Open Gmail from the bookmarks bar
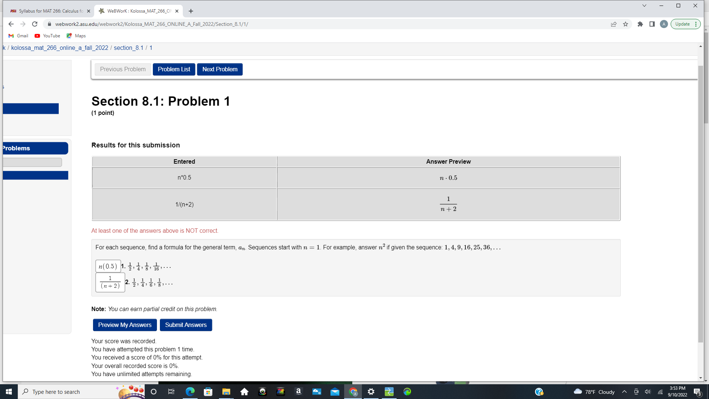709x399 pixels. click(x=18, y=35)
